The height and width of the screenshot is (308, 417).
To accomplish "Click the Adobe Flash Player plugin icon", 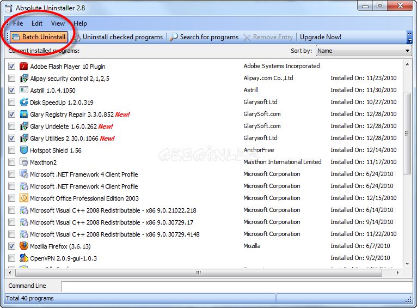I will click(23, 67).
